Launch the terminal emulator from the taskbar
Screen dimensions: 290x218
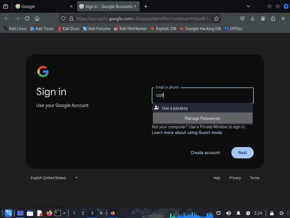(58, 213)
